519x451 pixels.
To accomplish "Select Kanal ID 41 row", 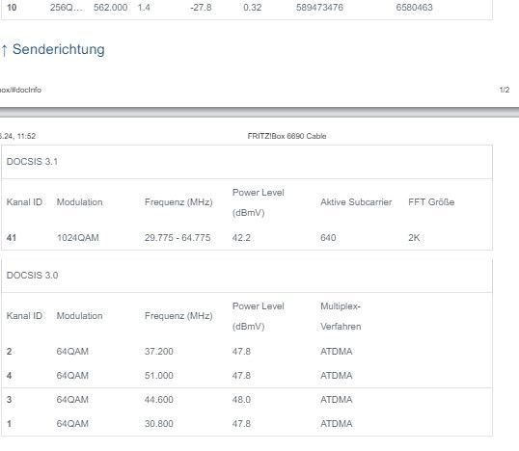I will click(247, 238).
